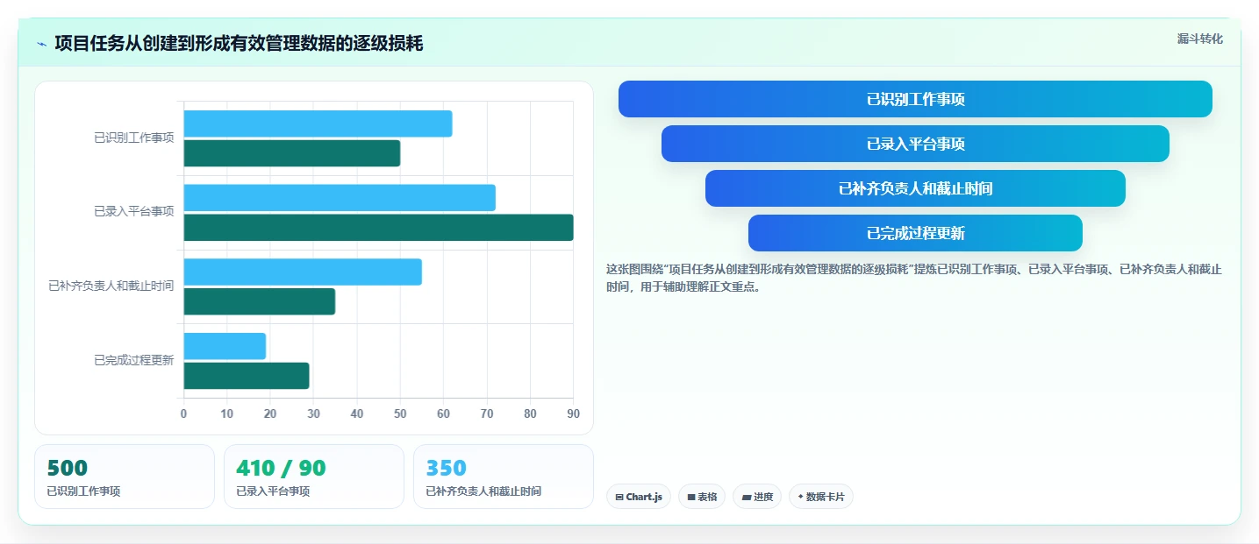This screenshot has width=1259, height=544.
Task: Click the chart axis label 已识别工作事项
Action: 134,138
